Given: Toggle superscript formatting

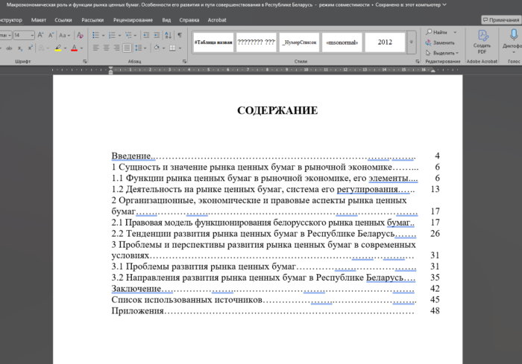Looking at the screenshot, I should 31,48.
